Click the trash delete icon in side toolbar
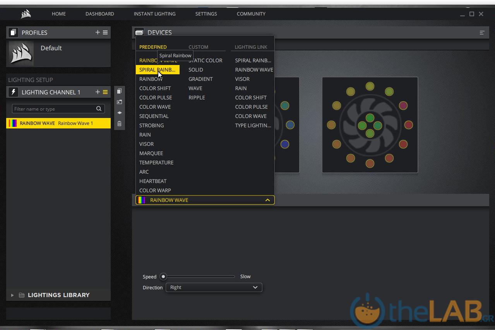 (119, 123)
